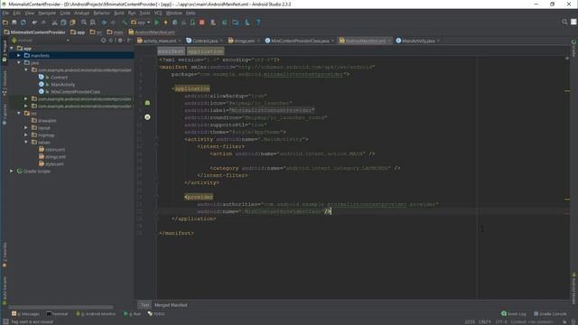Close the activity_main.xml editor tab
The height and width of the screenshot is (325, 578).
click(x=180, y=41)
